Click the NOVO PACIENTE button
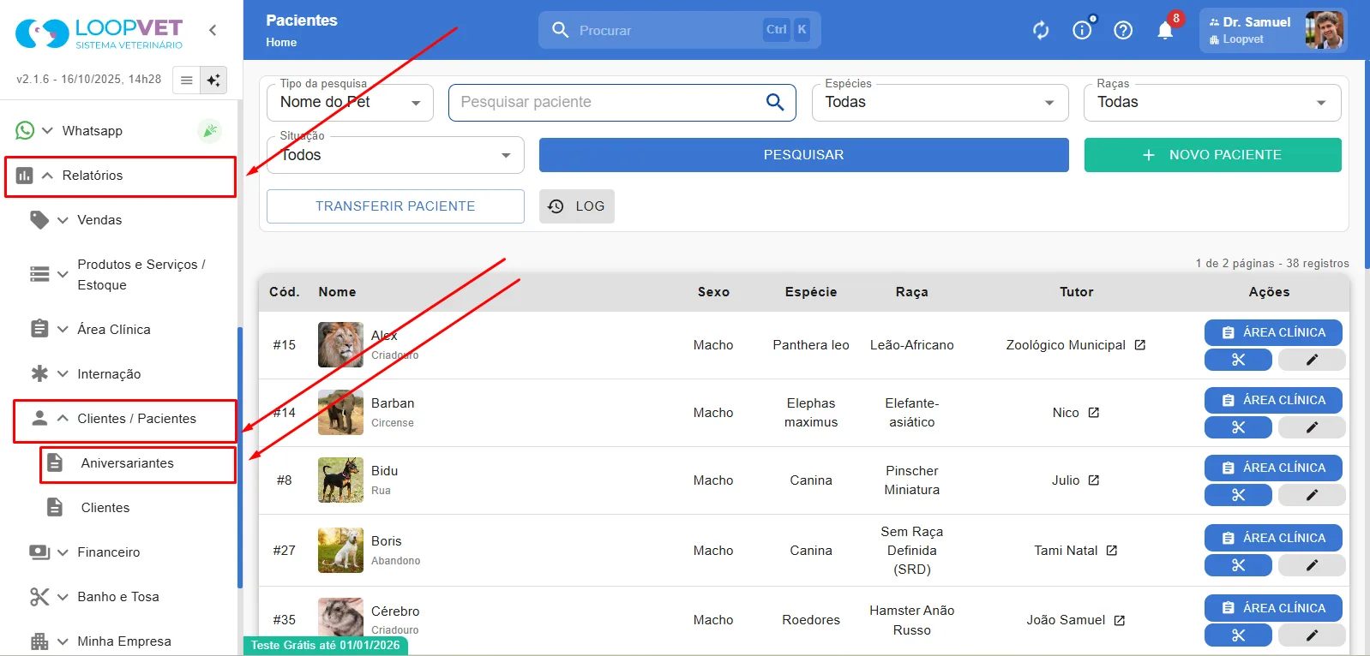The height and width of the screenshot is (656, 1370). point(1212,155)
